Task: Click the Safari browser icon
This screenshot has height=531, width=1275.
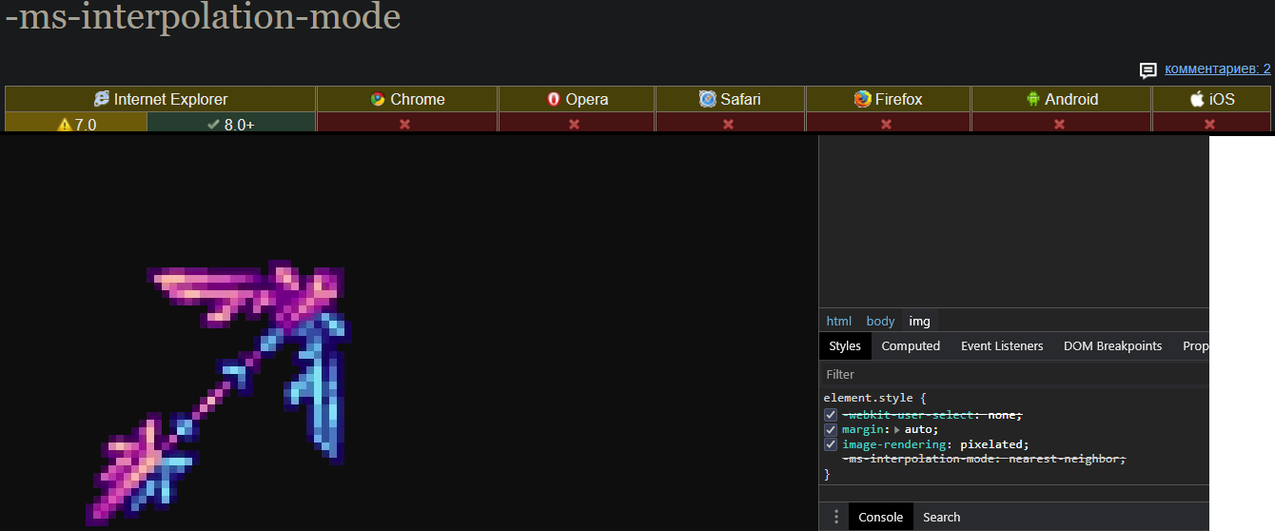Action: coord(707,99)
